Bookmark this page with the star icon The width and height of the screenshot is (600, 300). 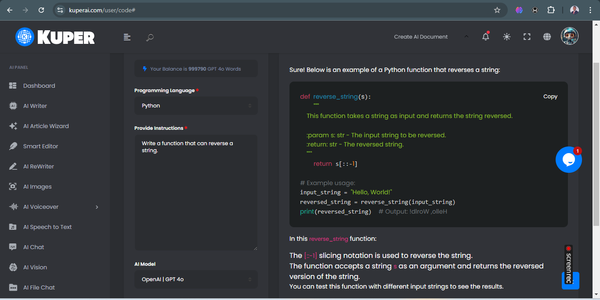pyautogui.click(x=497, y=10)
